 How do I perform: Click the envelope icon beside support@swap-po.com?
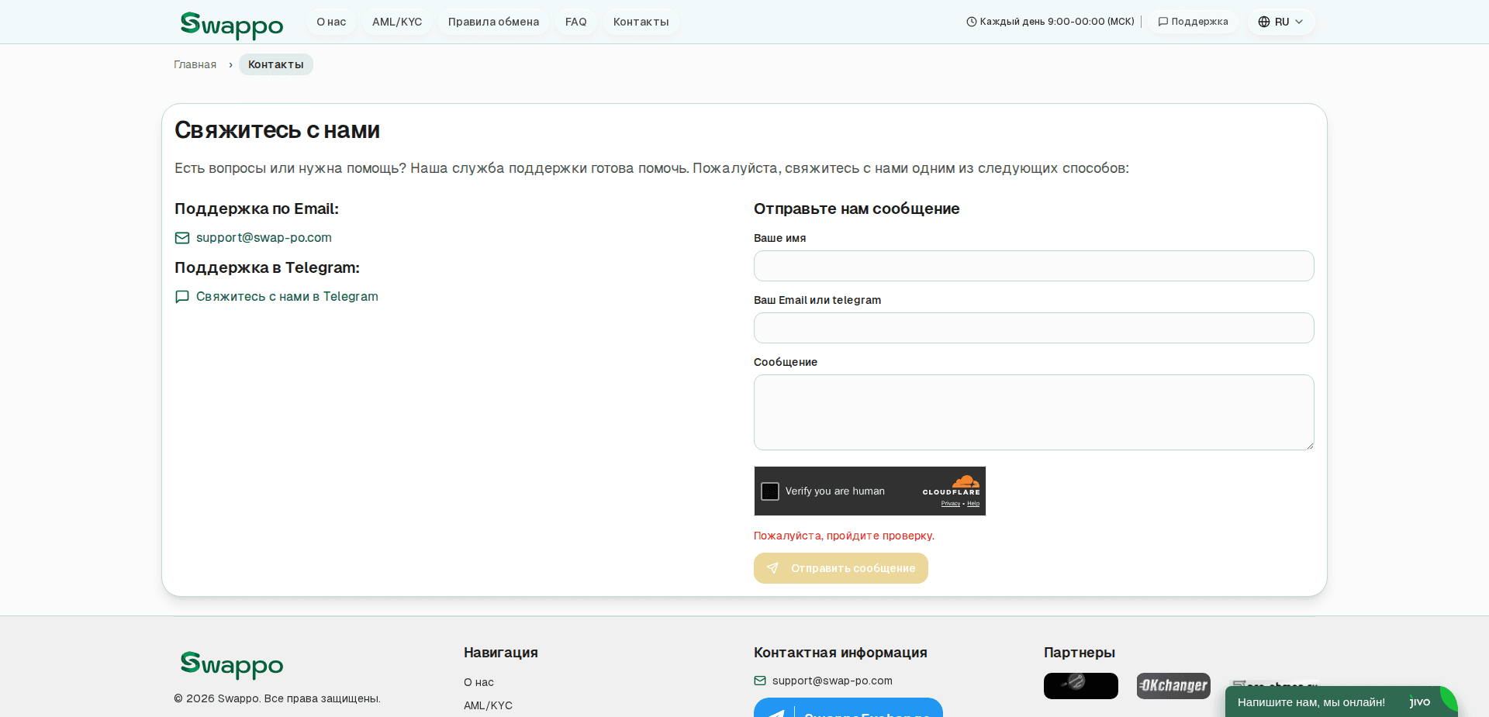pyautogui.click(x=181, y=238)
